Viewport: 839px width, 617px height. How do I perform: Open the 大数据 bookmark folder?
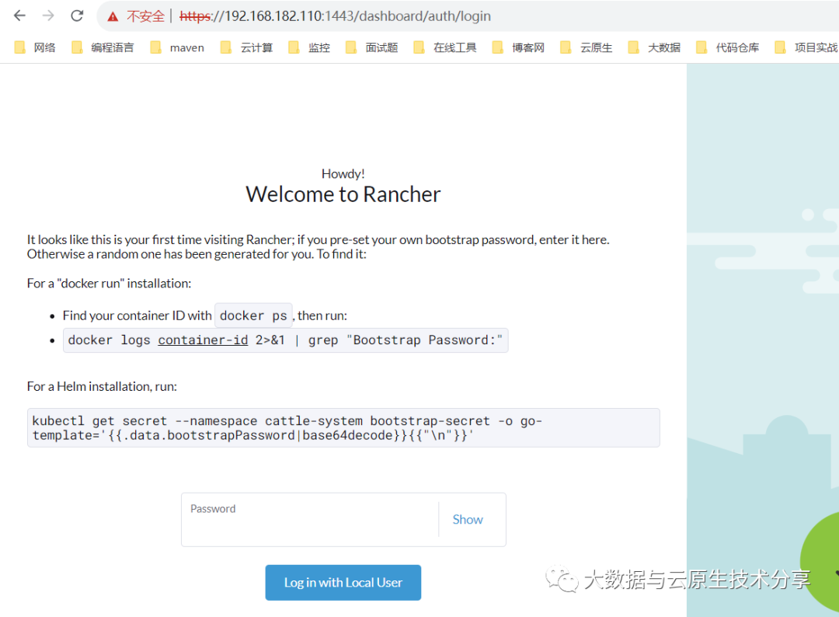[x=654, y=47]
